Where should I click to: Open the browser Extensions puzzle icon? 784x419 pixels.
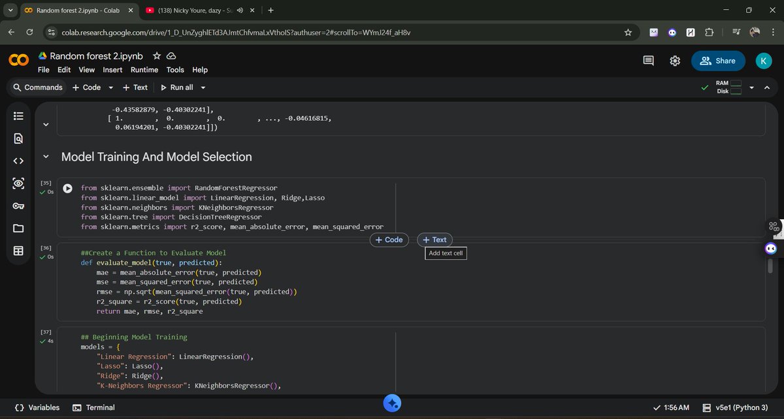pos(709,32)
